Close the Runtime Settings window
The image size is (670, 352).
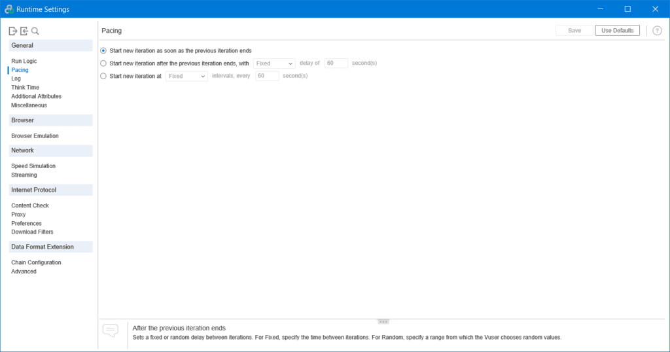(x=655, y=9)
